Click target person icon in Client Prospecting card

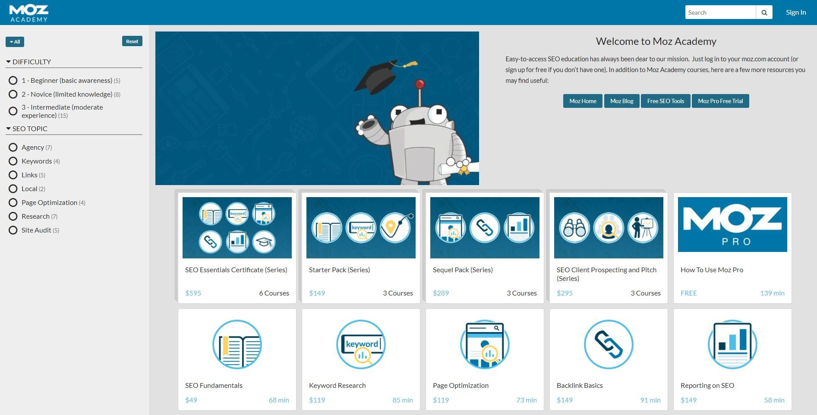pyautogui.click(x=609, y=228)
